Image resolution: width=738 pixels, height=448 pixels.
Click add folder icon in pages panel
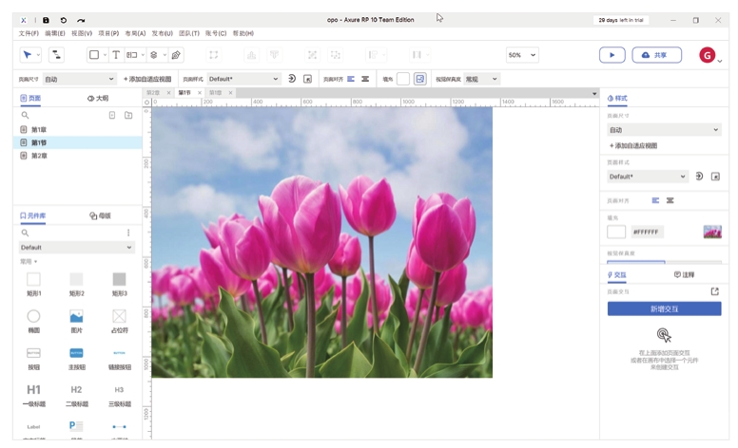(x=128, y=115)
